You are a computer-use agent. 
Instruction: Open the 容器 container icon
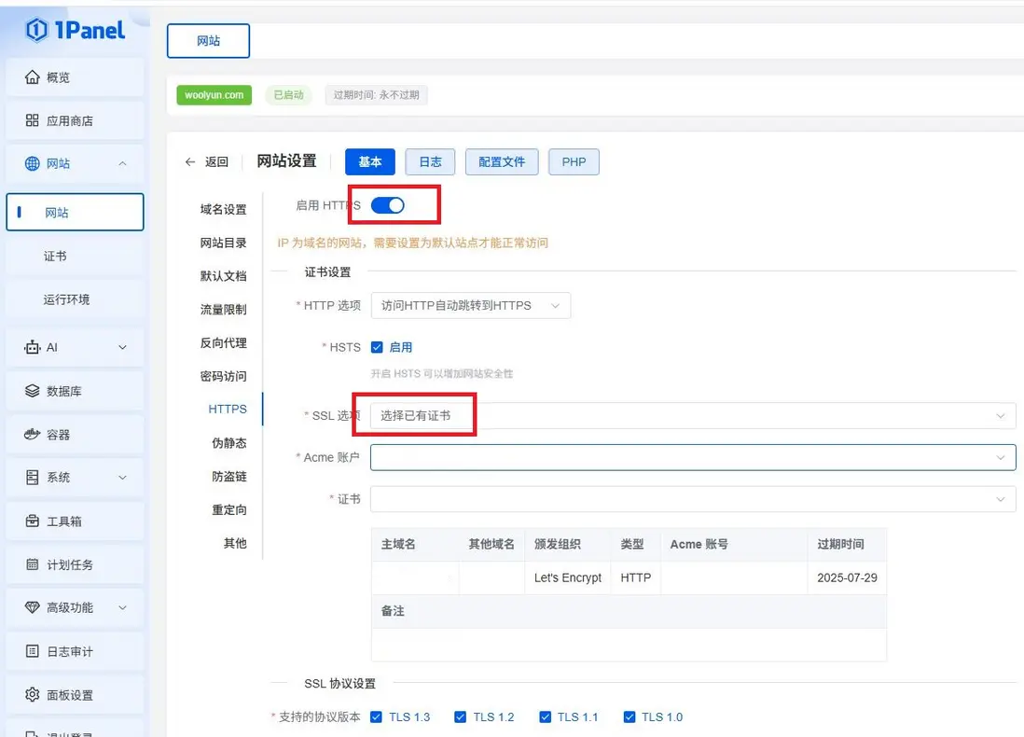(x=33, y=435)
